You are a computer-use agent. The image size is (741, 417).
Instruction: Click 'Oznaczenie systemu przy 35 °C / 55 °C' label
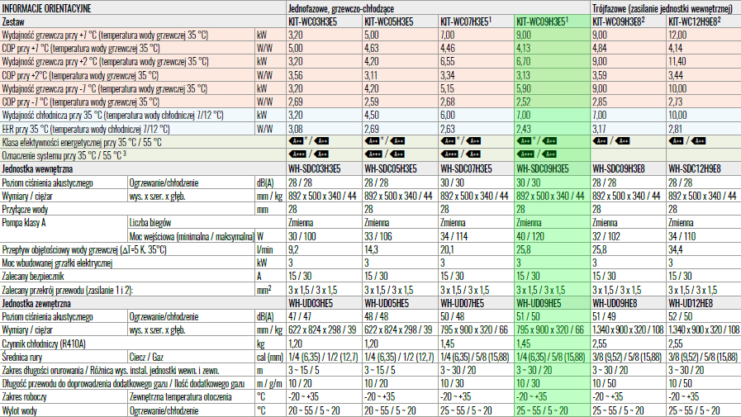pos(64,155)
